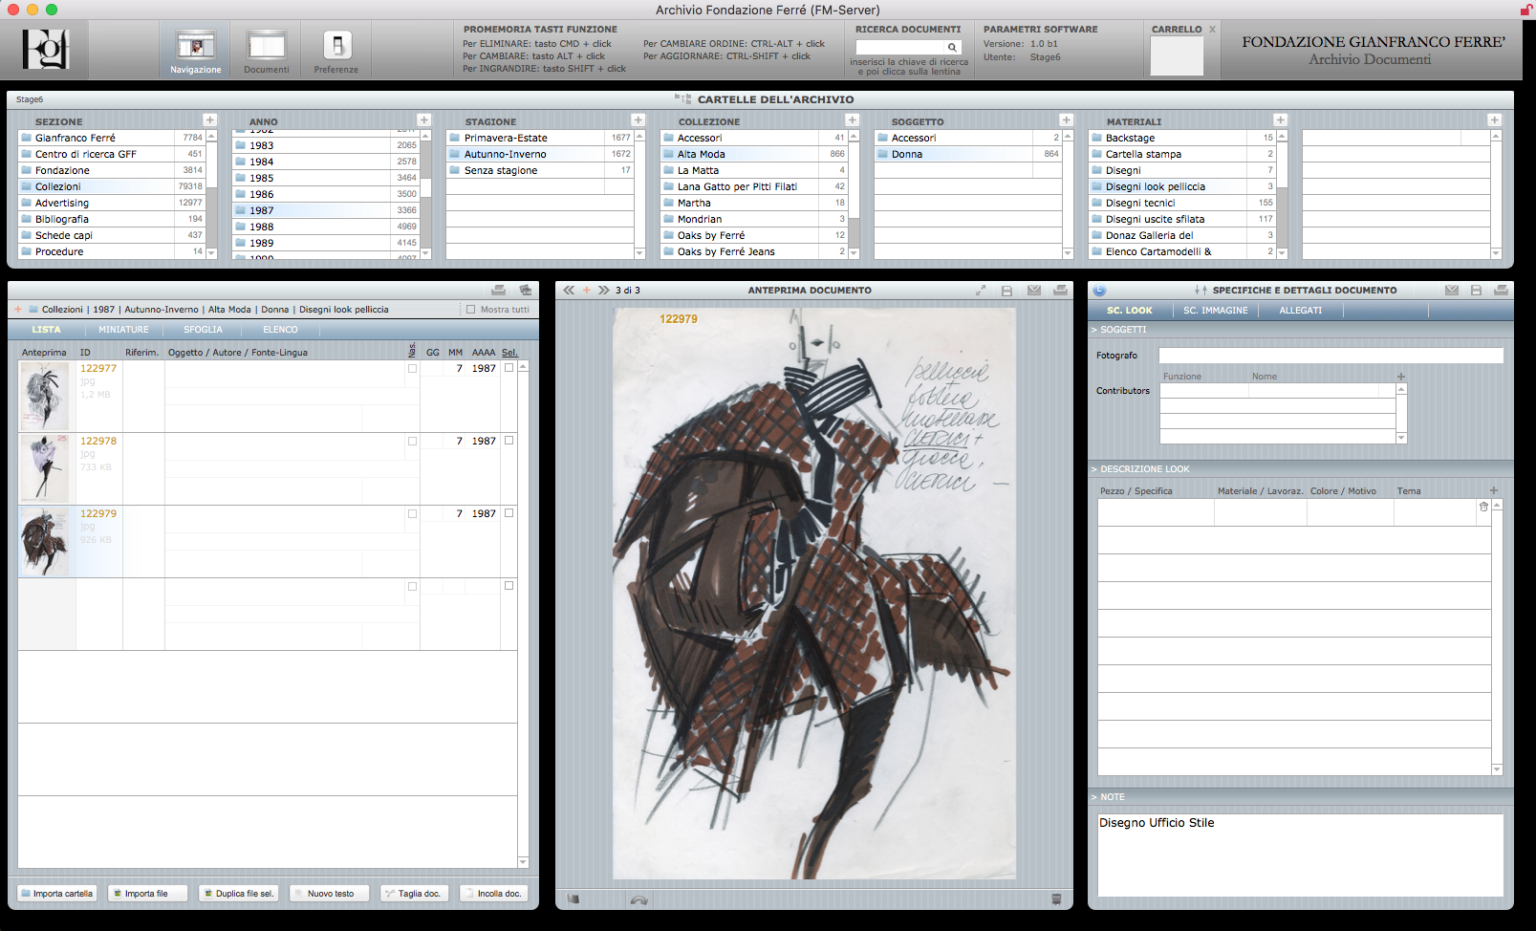Select the Collezioni section folder

click(112, 186)
